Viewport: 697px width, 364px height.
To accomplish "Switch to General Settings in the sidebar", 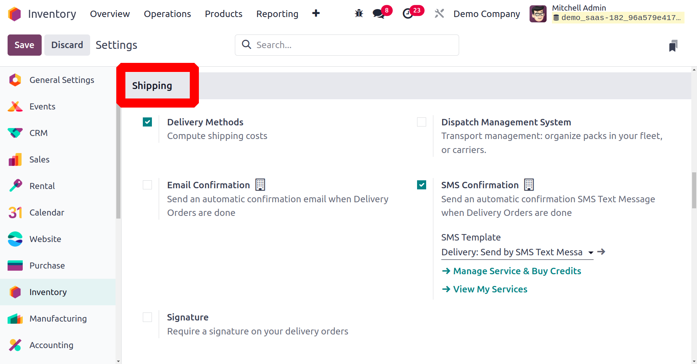I will [62, 80].
